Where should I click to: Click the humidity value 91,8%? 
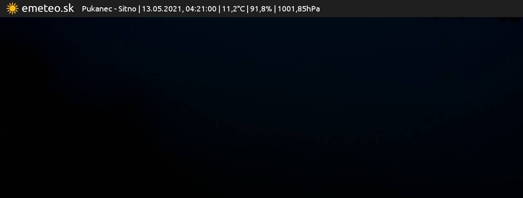tap(261, 9)
